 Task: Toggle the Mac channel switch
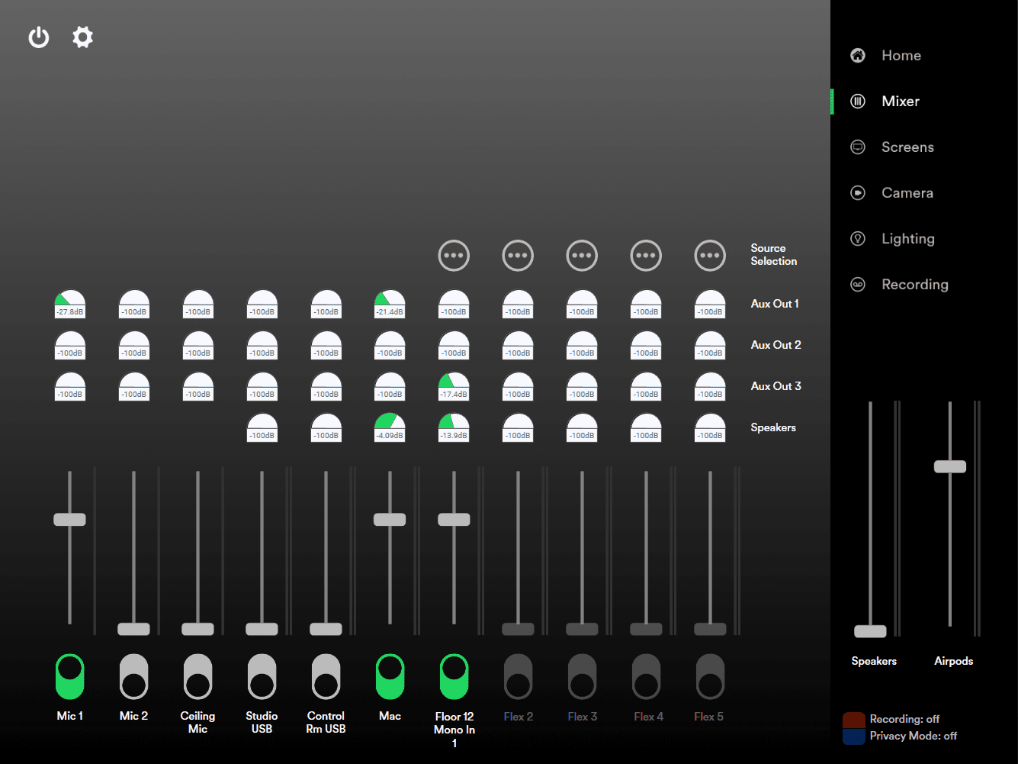390,676
